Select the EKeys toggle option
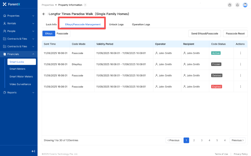251x156 pixels. tap(49, 33)
